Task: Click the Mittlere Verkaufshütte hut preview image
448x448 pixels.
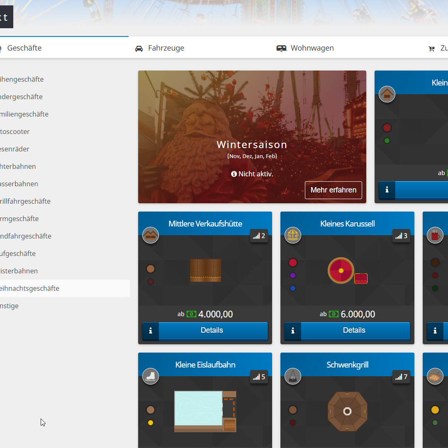Action: pos(205,270)
